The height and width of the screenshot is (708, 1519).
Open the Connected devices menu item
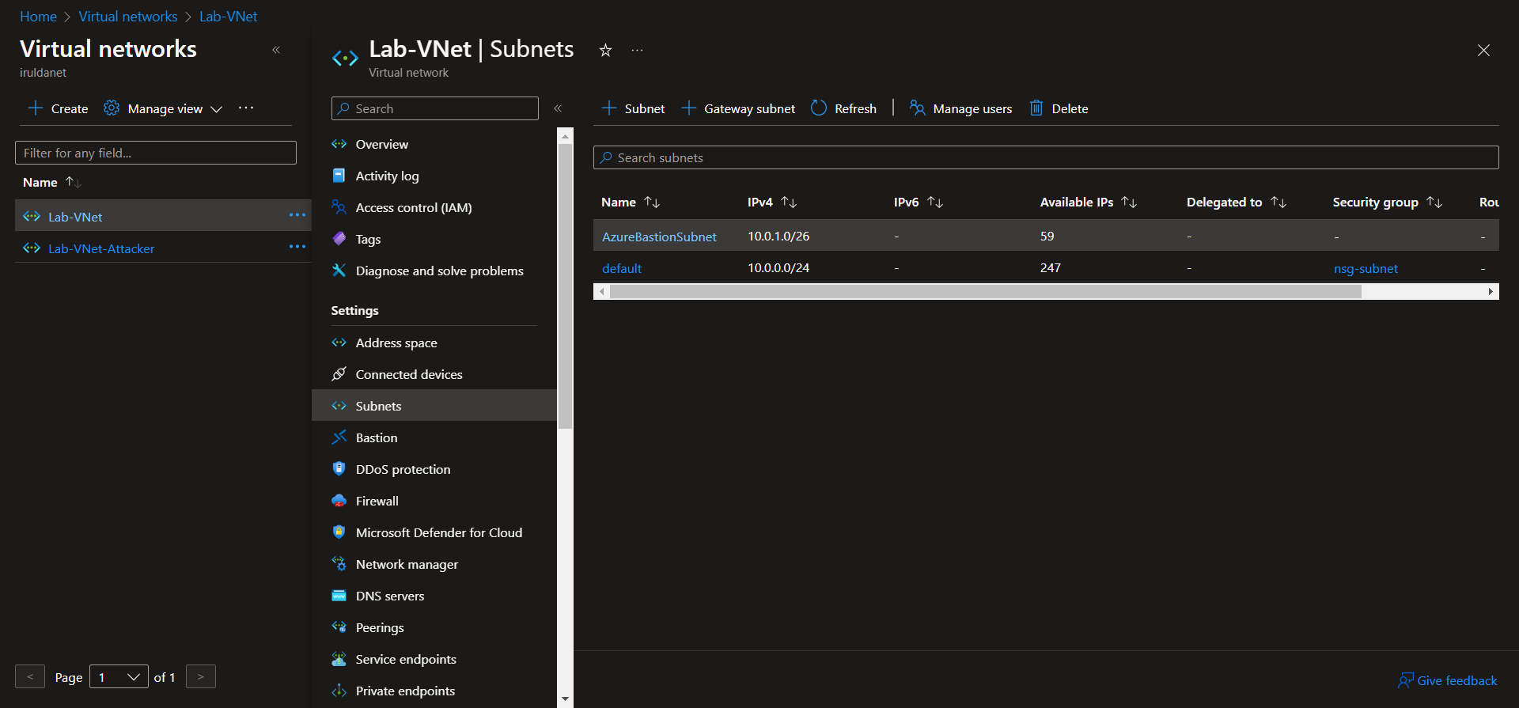pos(409,374)
